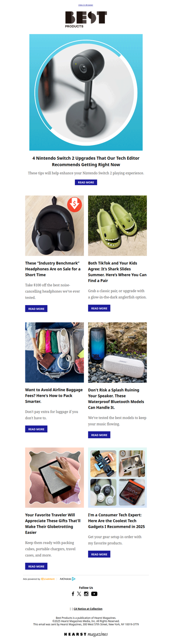Click Read More under headphones sale article
172x643 pixels.
(x=36, y=309)
